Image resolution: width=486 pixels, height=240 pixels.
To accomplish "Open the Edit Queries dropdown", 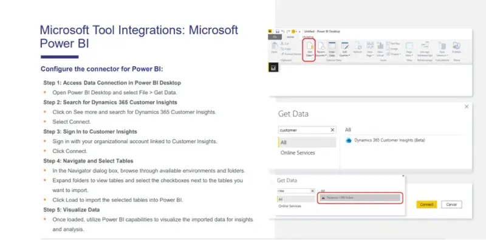I will 344,49.
